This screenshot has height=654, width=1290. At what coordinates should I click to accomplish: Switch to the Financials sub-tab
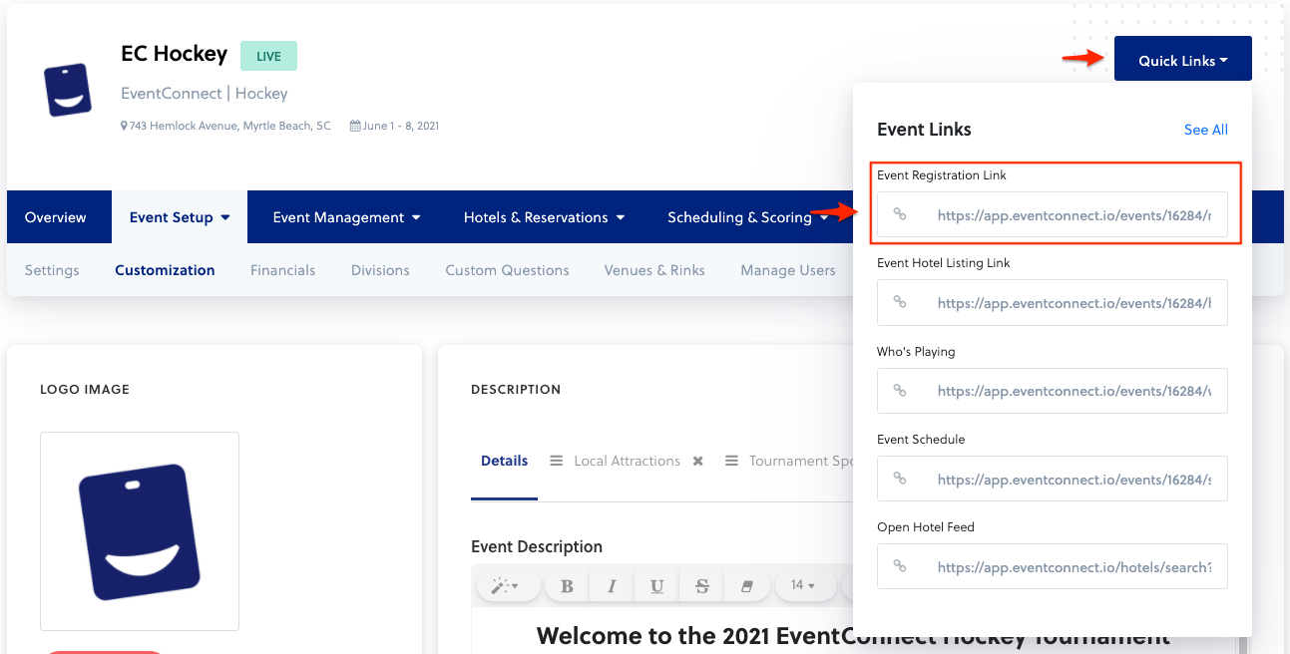282,270
